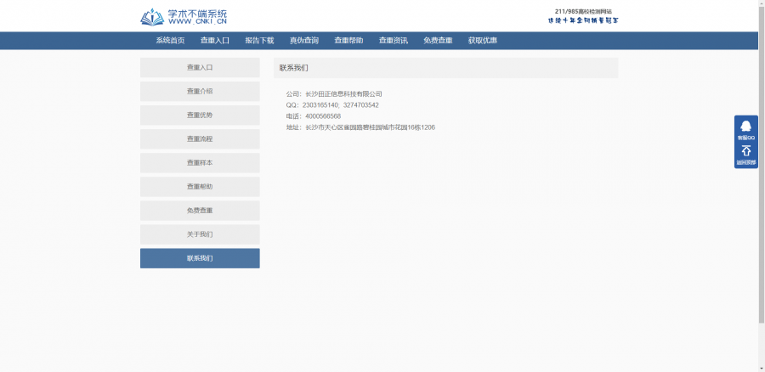Click the 学术不端系统 logo
The image size is (765, 372).
click(184, 16)
